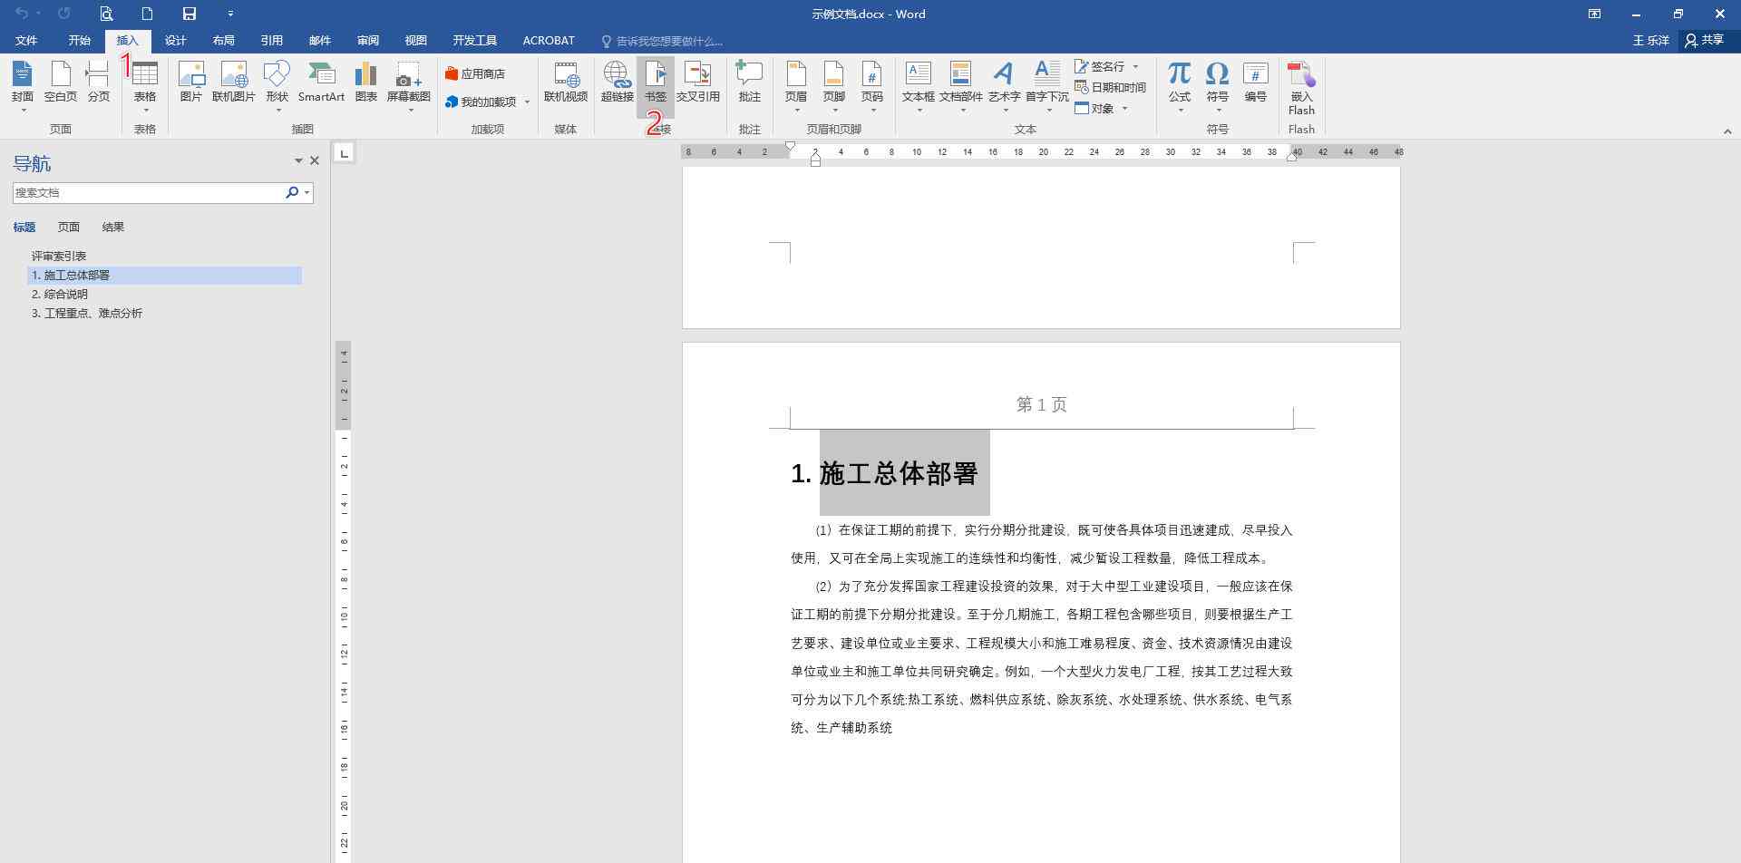Click the Save icon in the quick access toolbar
This screenshot has height=863, width=1741.
pyautogui.click(x=189, y=14)
